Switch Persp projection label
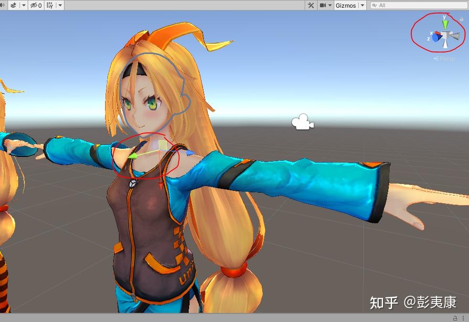This screenshot has height=322, width=469. click(445, 59)
